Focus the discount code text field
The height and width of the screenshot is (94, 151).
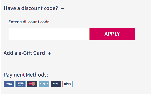point(49,34)
